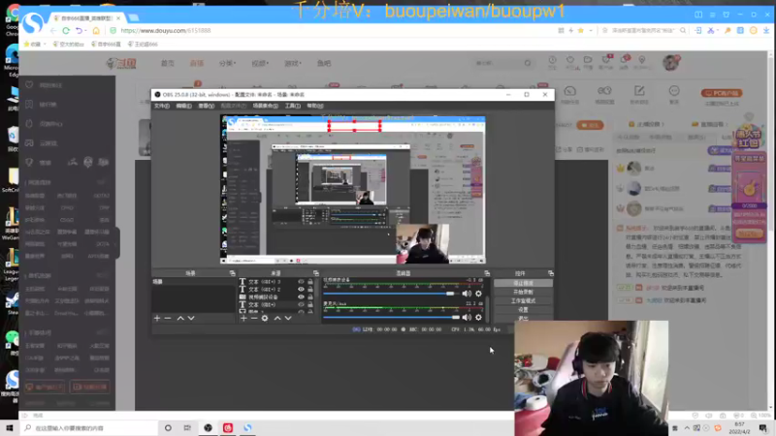This screenshot has width=776, height=436.
Task: Open the 游戏 dropdown in Douyu nav
Action: point(293,63)
